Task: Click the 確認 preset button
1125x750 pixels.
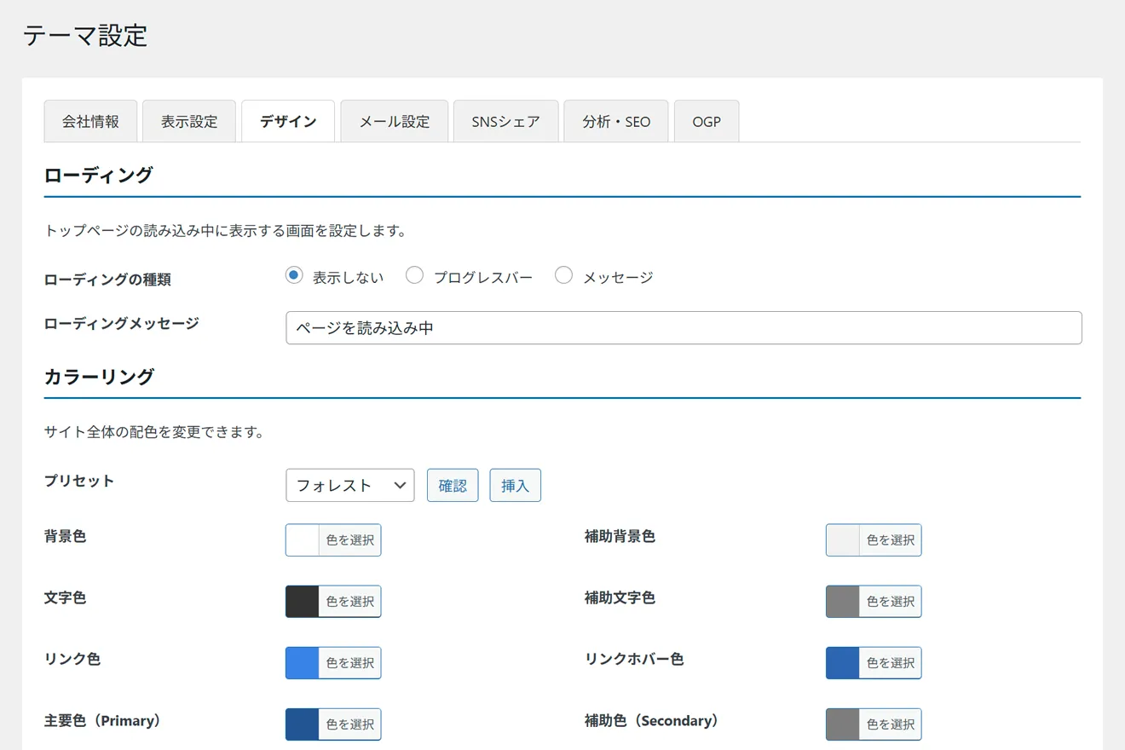Action: (453, 485)
